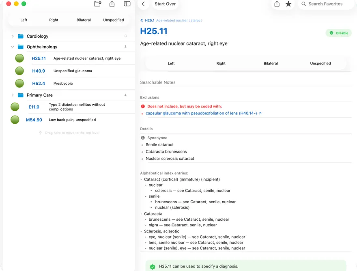The height and width of the screenshot is (271, 357).
Task: Click the Primary Care folder icon
Action: point(21,95)
